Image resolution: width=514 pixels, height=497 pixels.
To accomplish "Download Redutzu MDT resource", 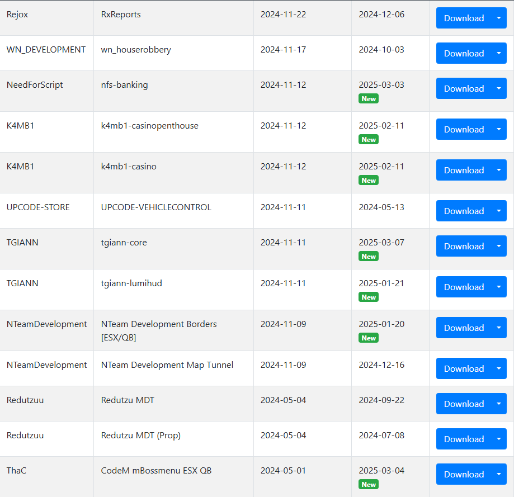I will point(464,404).
